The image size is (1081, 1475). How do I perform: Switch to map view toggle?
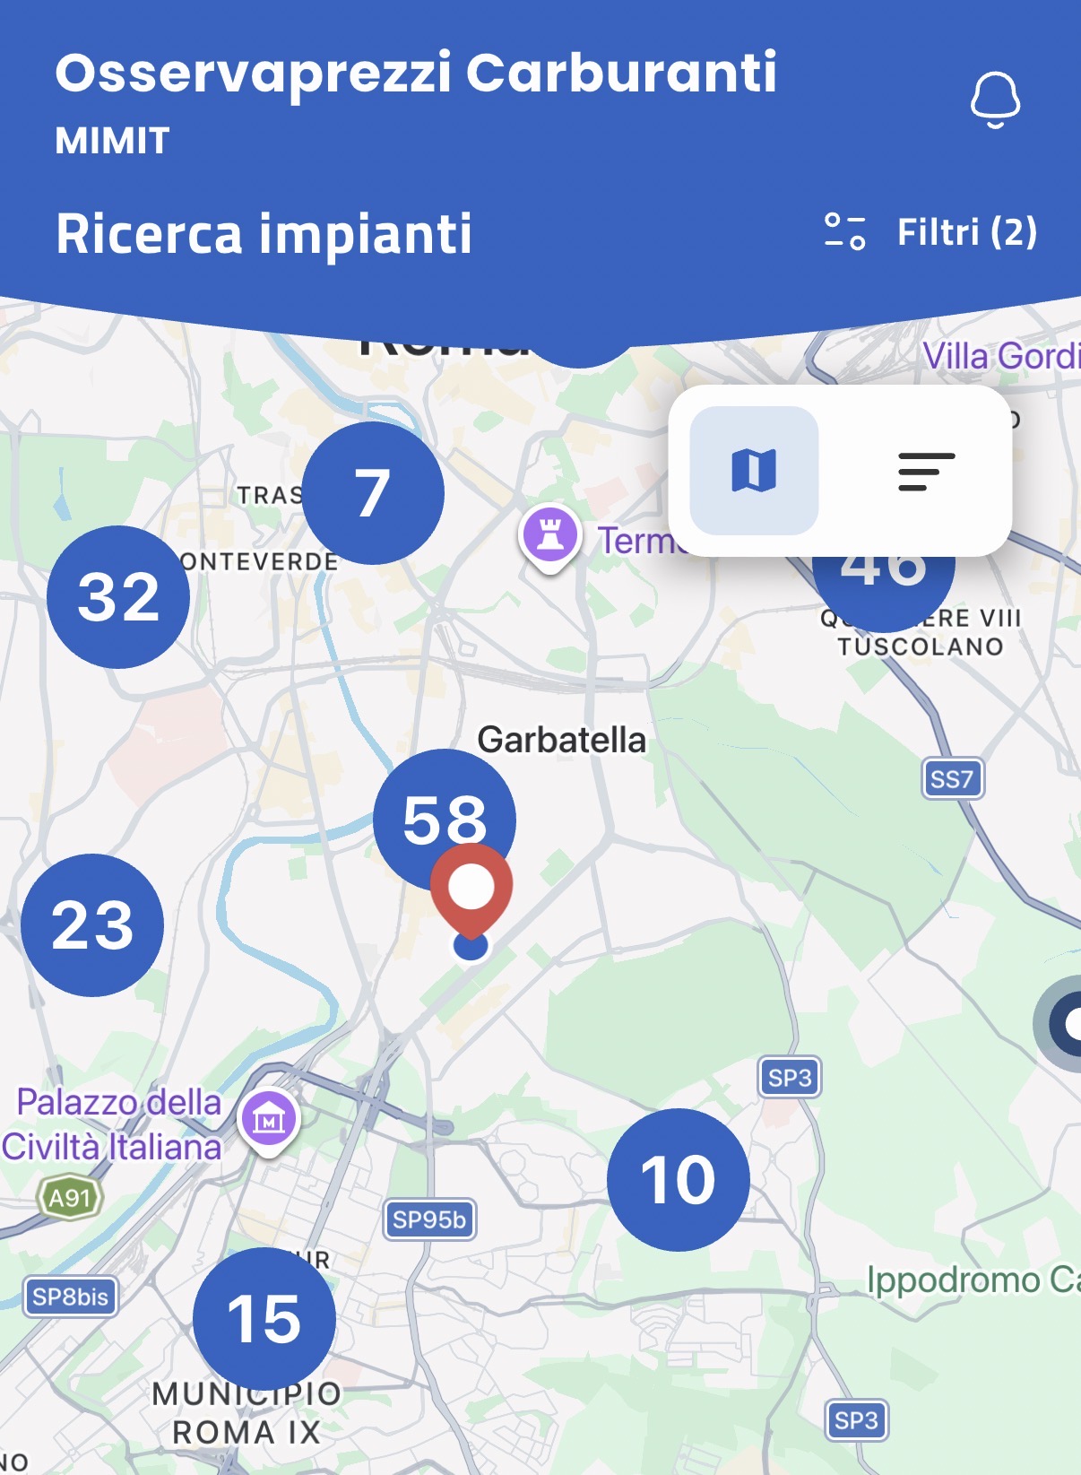(x=754, y=471)
